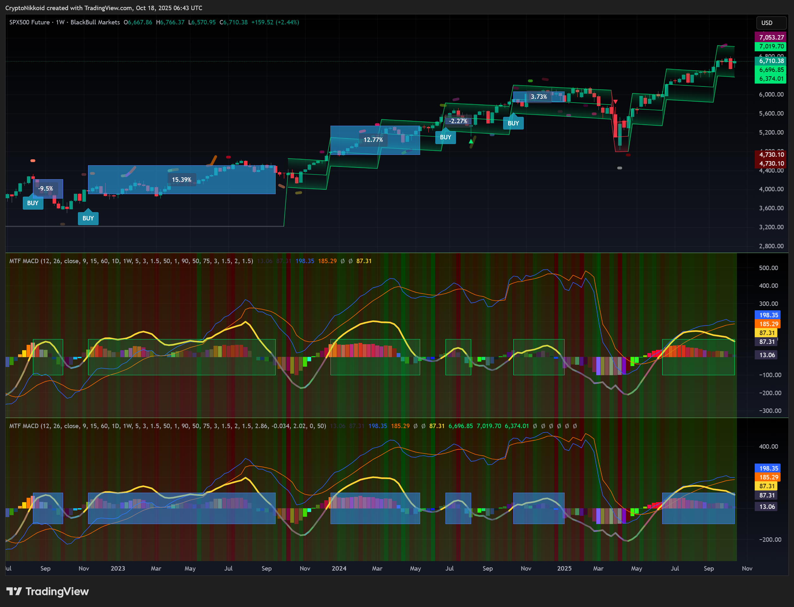This screenshot has width=794, height=607.
Task: Click the USD currency button
Action: pyautogui.click(x=771, y=23)
